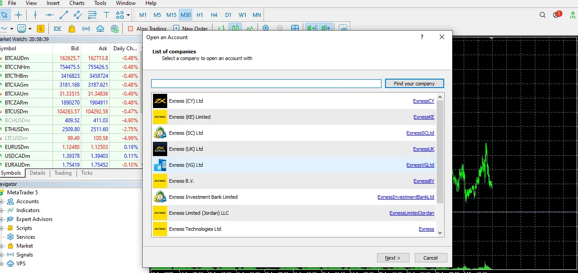
Task: Select the crosshair cursor tool
Action: pyautogui.click(x=18, y=15)
